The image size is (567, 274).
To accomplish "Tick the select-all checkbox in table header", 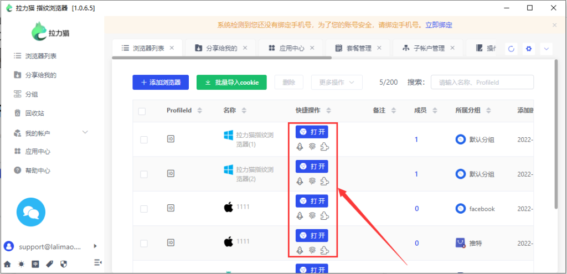I will 142,111.
